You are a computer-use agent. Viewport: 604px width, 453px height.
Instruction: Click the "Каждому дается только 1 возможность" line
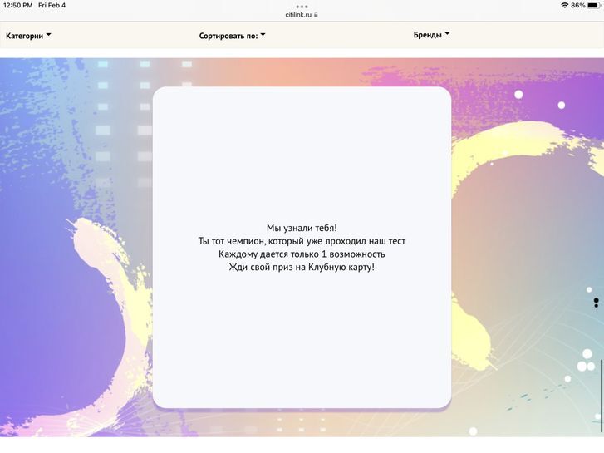pyautogui.click(x=302, y=254)
